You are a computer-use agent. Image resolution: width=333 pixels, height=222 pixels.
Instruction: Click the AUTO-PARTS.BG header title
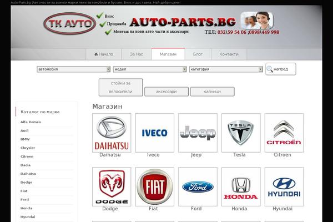pos(183,22)
